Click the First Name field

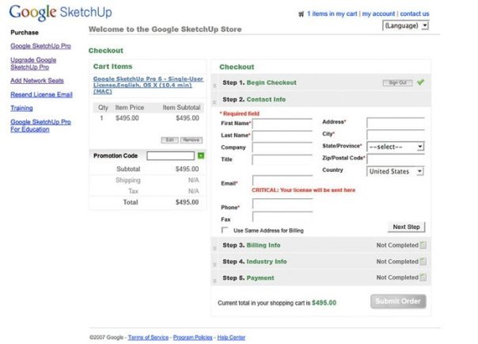click(283, 124)
